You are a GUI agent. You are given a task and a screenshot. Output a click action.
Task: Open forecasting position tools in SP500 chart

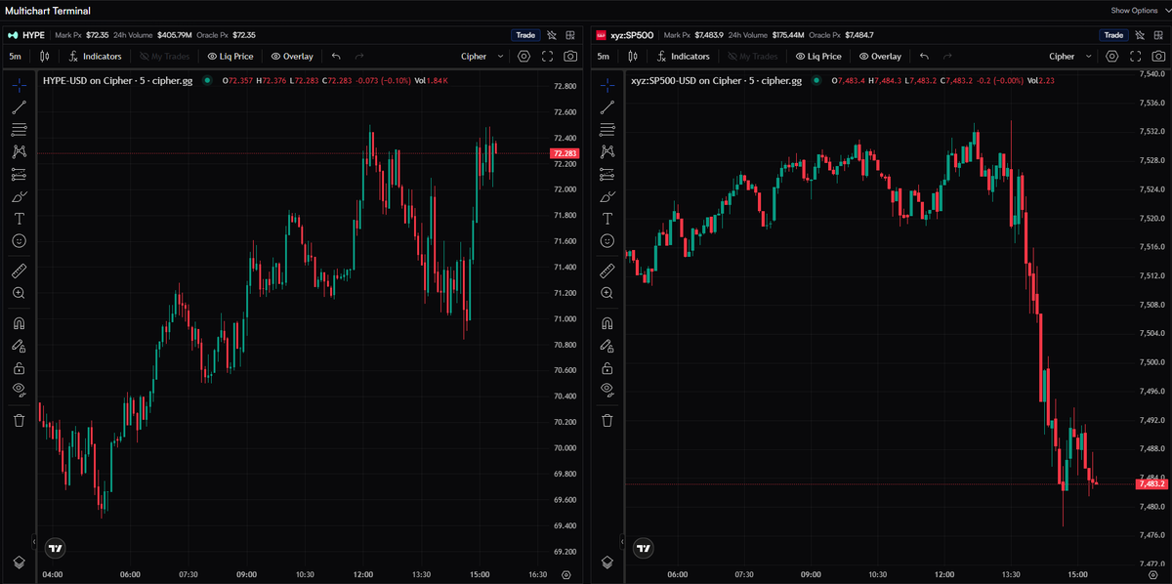pyautogui.click(x=607, y=174)
